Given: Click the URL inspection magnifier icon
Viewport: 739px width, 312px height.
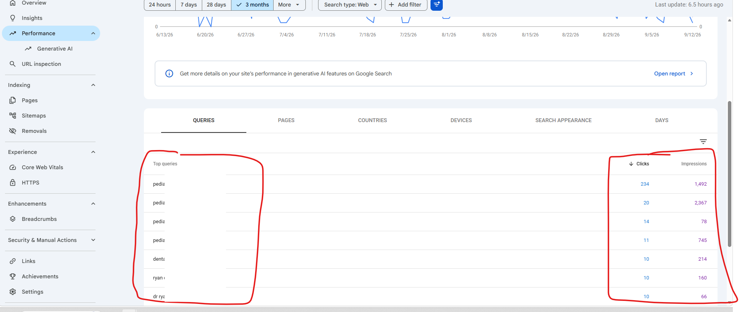Looking at the screenshot, I should [x=13, y=64].
